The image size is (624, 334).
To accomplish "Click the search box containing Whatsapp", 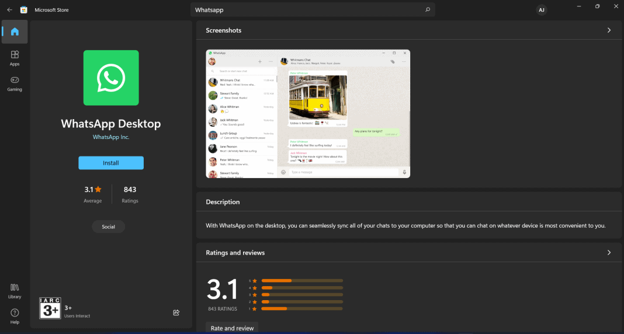I will (x=307, y=10).
